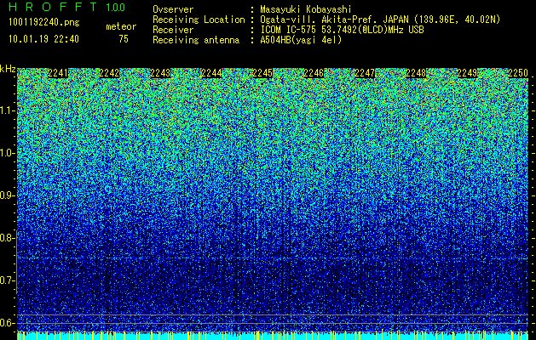Click the 2246 time marker
536x340 pixels.
(314, 73)
